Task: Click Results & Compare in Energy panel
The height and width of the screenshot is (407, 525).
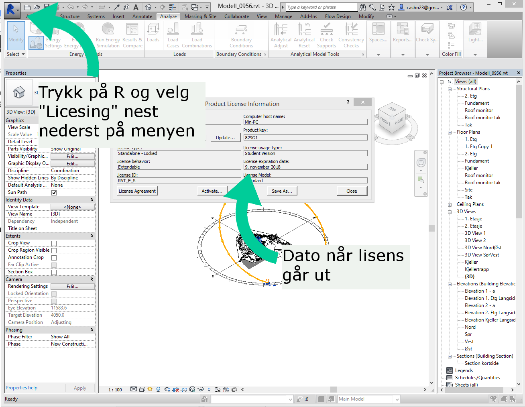Action: point(132,35)
